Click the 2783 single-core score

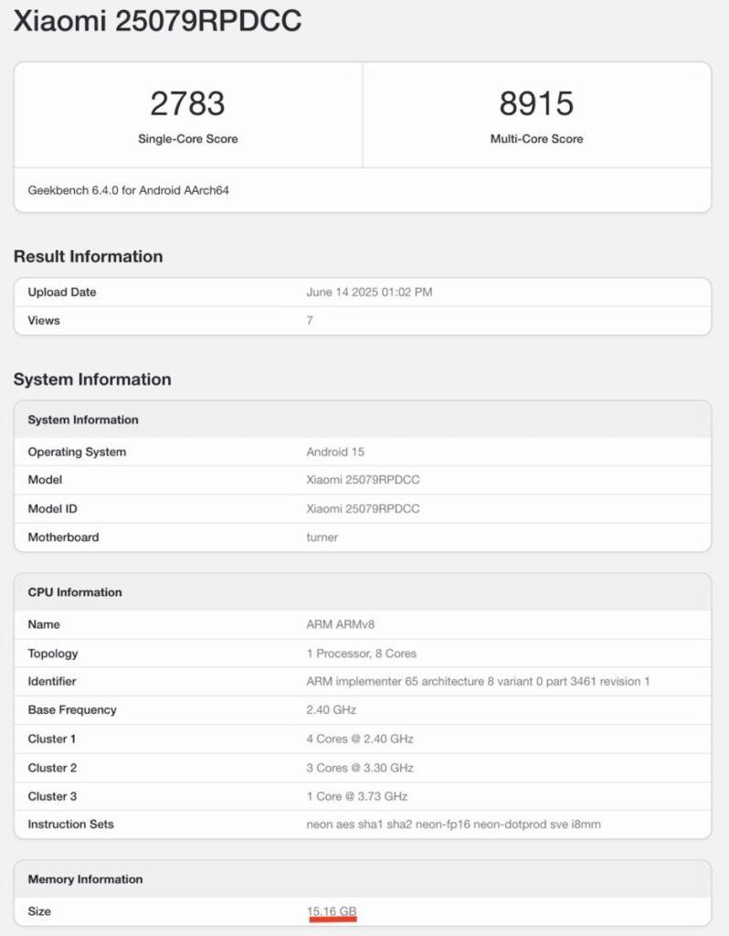[x=187, y=103]
